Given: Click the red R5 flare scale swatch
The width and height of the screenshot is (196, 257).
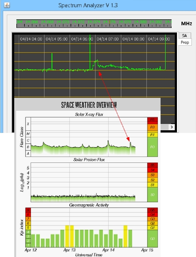Looking at the screenshot, I should coord(153,120).
